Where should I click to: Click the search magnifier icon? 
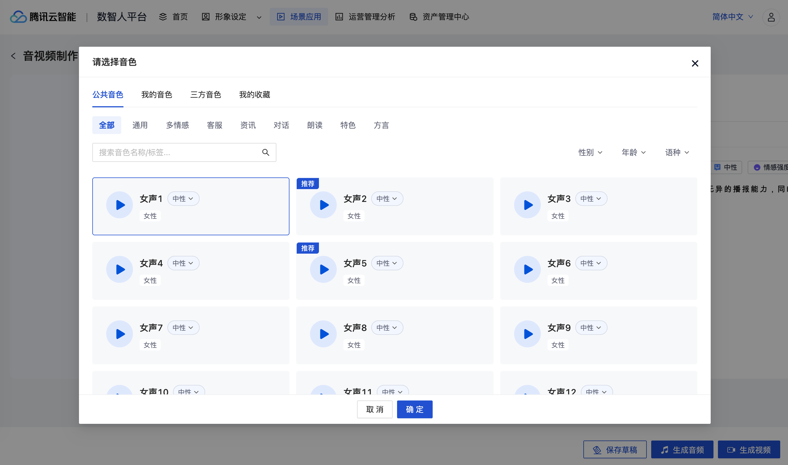click(x=266, y=153)
